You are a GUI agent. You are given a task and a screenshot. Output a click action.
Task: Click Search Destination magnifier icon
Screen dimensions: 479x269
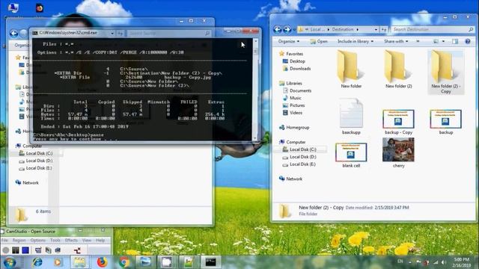click(471, 29)
